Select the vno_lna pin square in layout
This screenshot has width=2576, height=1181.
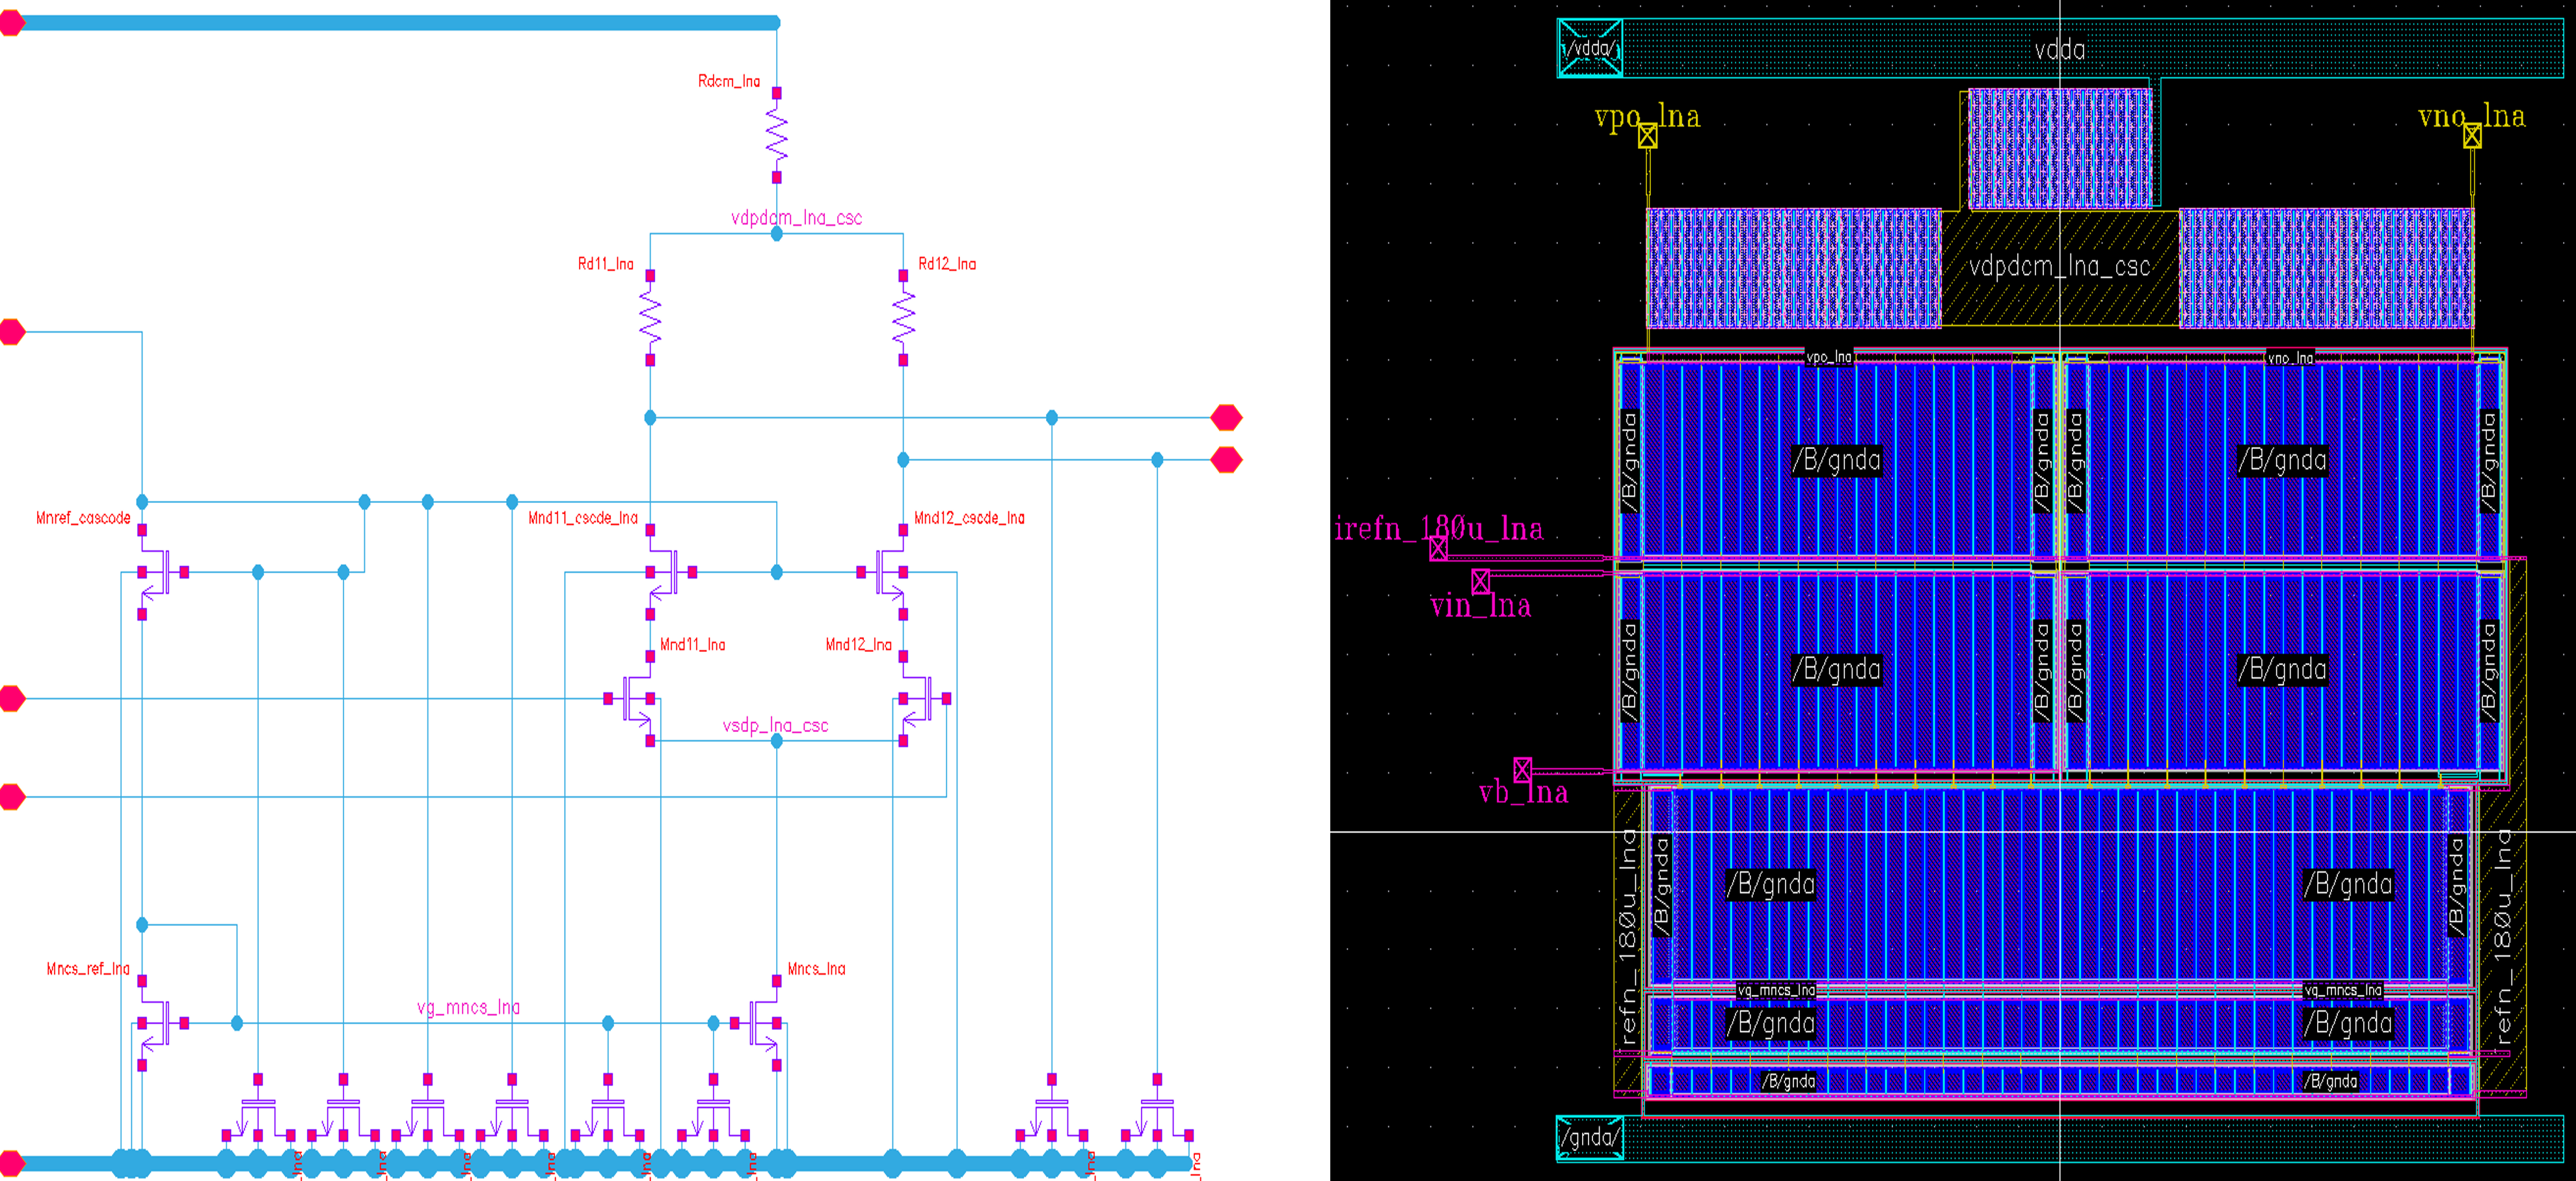(x=2472, y=136)
